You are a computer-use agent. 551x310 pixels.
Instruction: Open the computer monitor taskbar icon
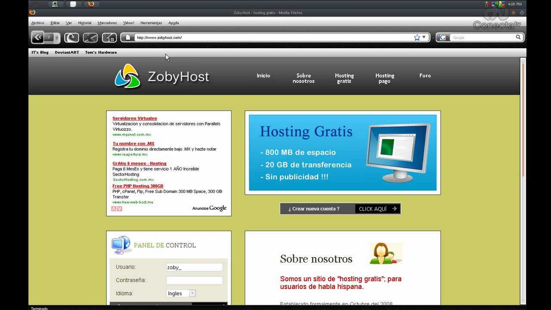tap(55, 4)
